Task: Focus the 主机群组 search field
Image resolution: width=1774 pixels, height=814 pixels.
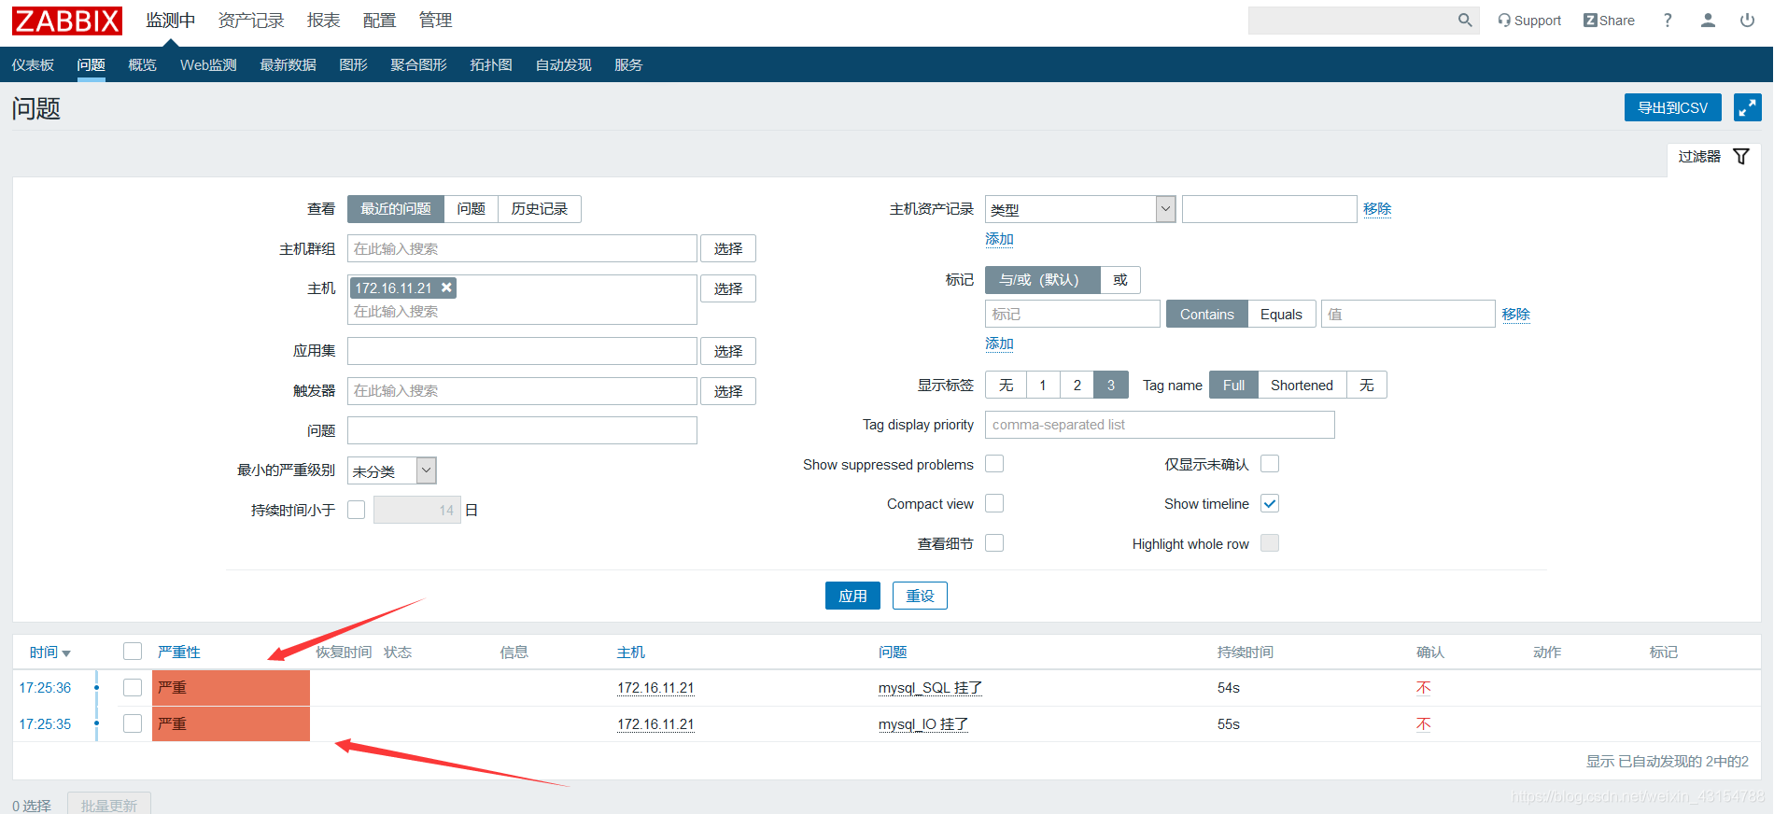Action: 522,248
